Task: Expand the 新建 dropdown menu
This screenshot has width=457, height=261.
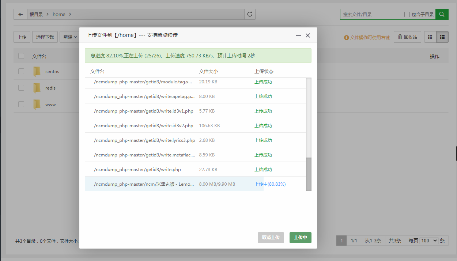Action: pyautogui.click(x=70, y=37)
